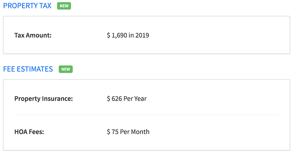Click the dollar sign before 75
Image resolution: width=293 pixels, height=153 pixels.
[108, 132]
